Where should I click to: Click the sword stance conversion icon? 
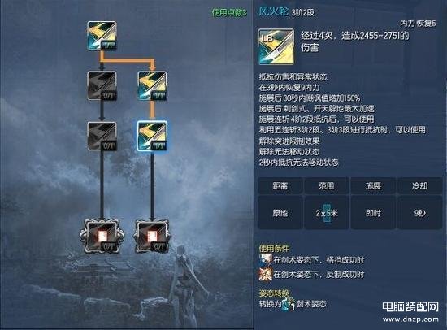[x=289, y=304]
